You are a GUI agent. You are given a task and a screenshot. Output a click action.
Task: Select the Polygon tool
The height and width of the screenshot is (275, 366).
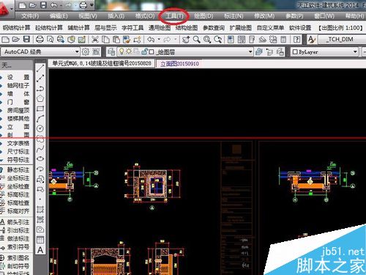coord(40,98)
